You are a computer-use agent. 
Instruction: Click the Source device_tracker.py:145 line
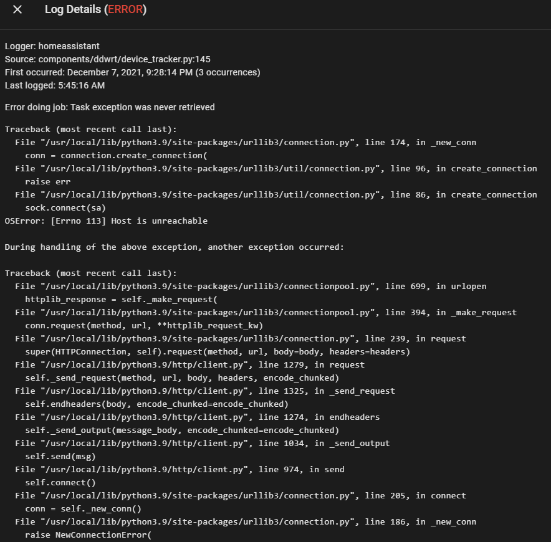coord(107,59)
